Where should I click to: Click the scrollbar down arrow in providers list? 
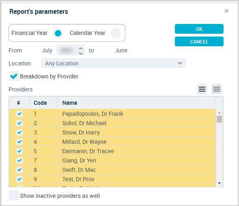(220, 183)
